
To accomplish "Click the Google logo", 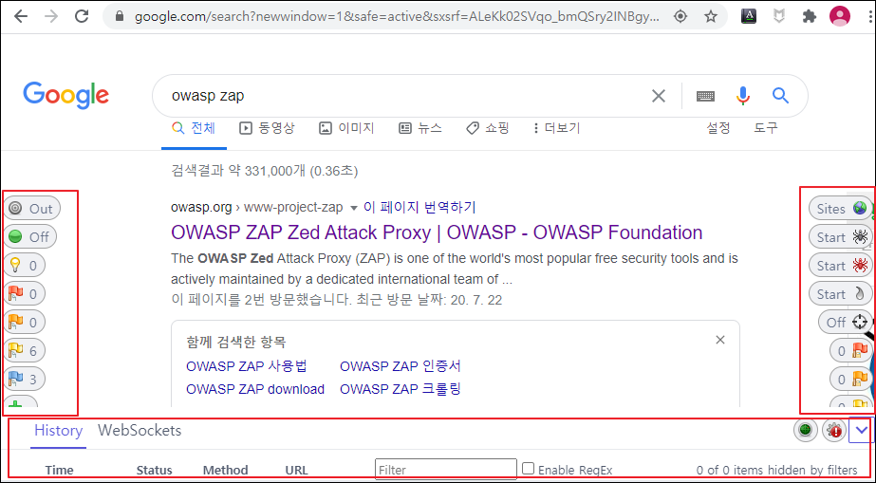I will tap(65, 96).
